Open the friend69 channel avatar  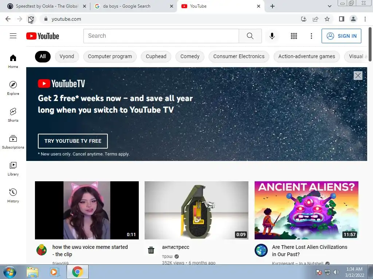(x=42, y=250)
